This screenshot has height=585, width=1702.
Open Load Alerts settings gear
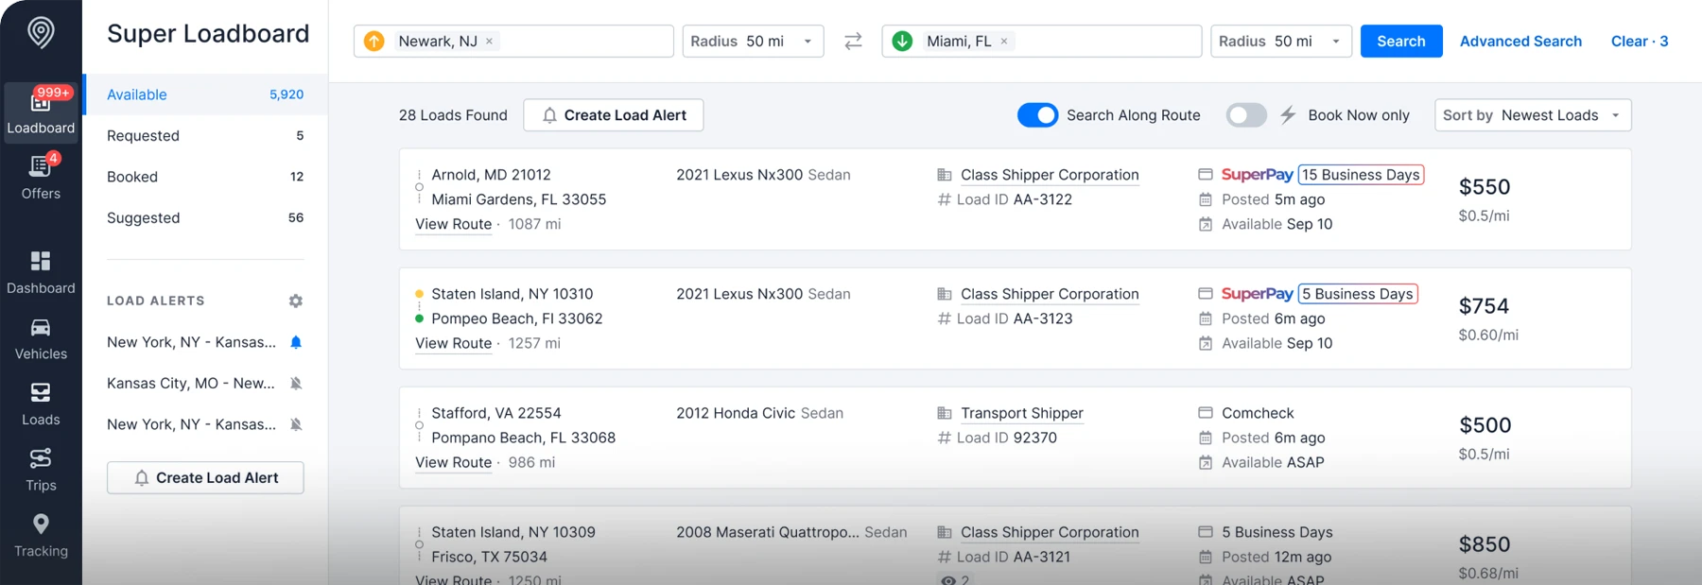(296, 301)
